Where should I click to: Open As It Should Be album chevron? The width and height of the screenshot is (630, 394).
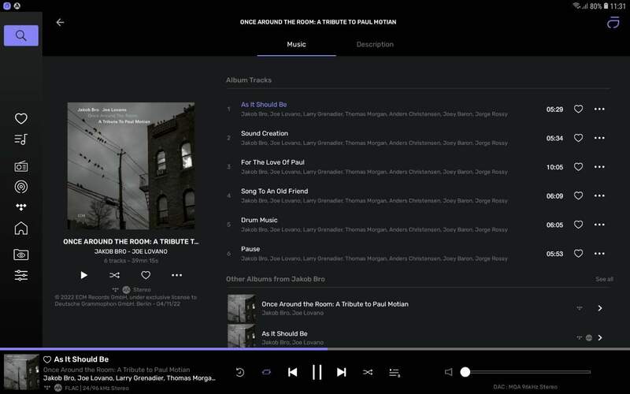[600, 338]
